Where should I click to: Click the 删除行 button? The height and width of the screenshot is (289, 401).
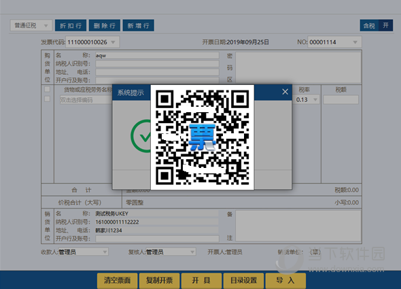click(105, 25)
